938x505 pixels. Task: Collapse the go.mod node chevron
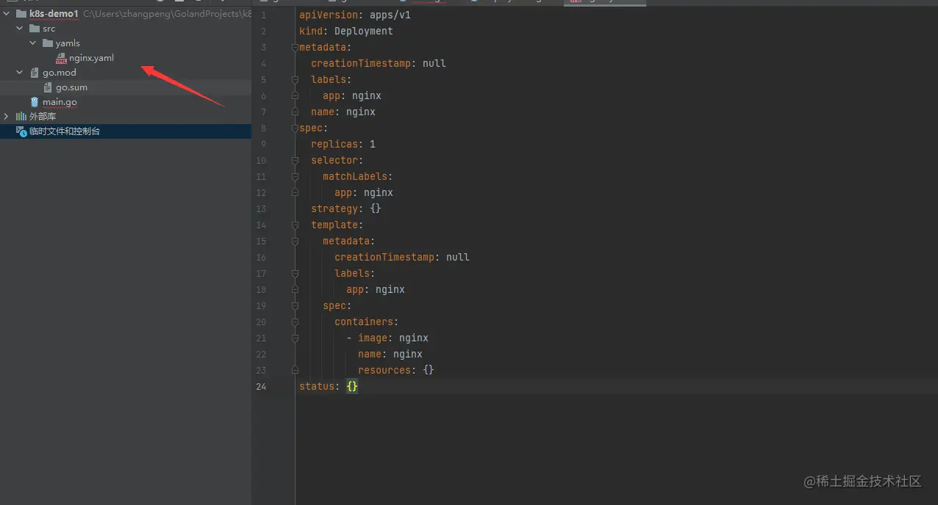(20, 73)
